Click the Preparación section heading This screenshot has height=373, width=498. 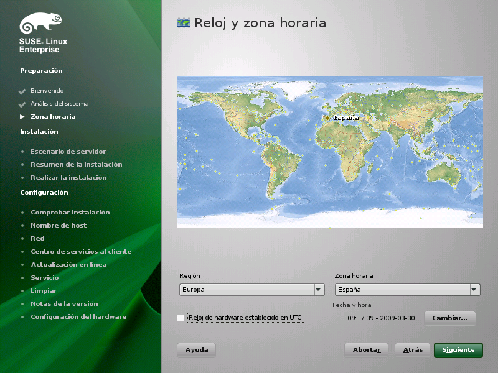click(41, 71)
